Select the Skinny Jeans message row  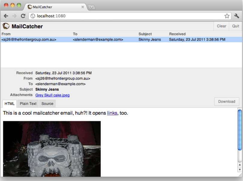pyautogui.click(x=121, y=40)
